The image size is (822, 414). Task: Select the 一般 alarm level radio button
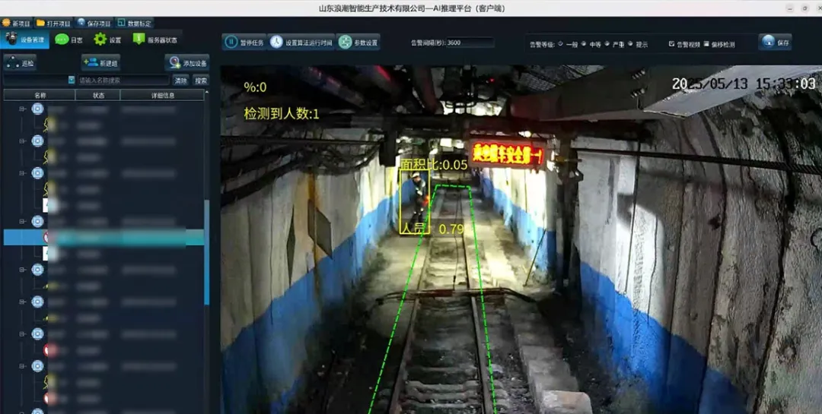point(561,44)
